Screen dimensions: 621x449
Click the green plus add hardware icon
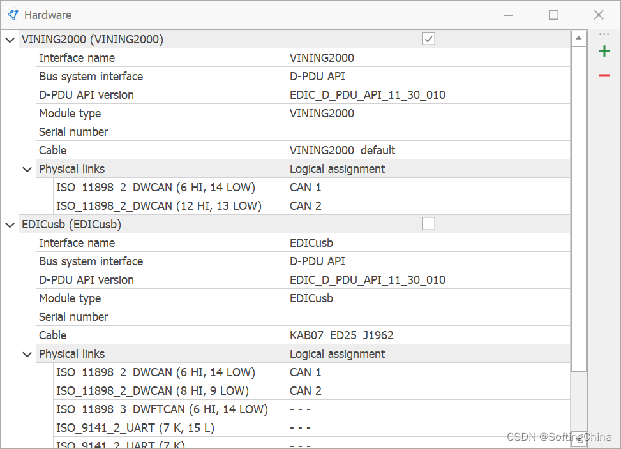[604, 52]
